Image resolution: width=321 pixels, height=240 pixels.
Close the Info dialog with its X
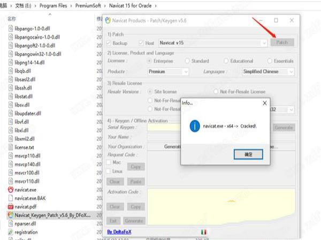265,103
